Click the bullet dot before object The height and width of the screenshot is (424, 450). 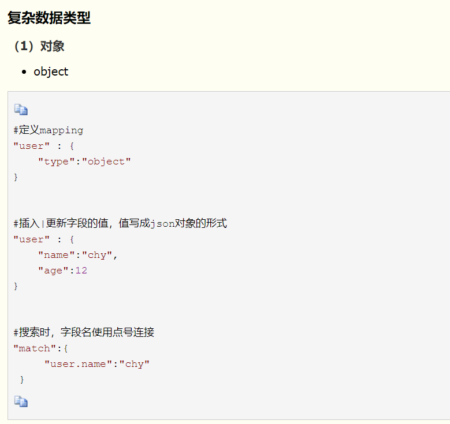coord(24,72)
